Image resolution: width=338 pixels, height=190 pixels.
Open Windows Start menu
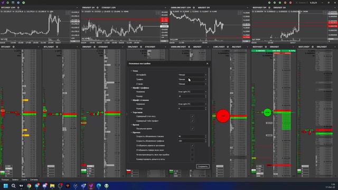point(6,186)
